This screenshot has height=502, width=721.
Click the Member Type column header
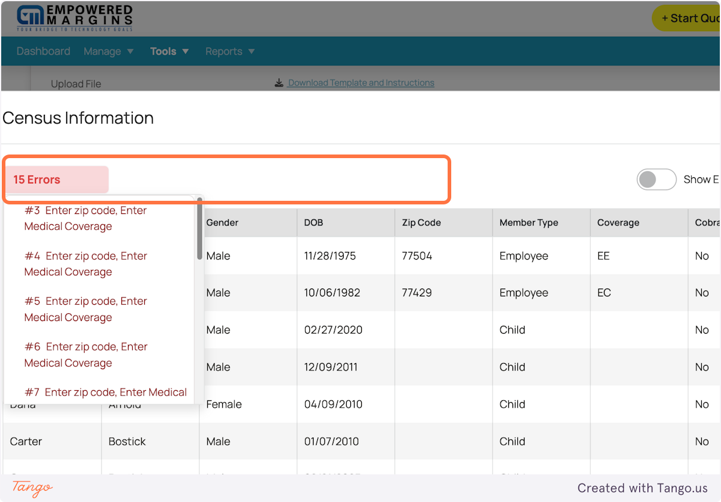coord(529,222)
